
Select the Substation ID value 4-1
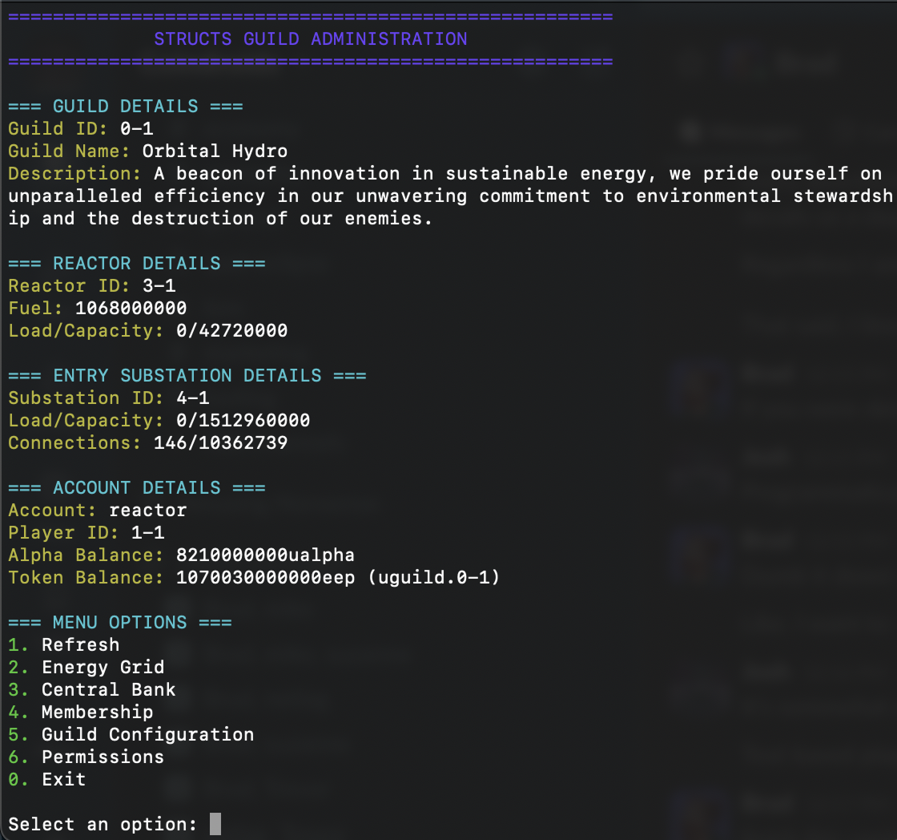click(x=193, y=398)
